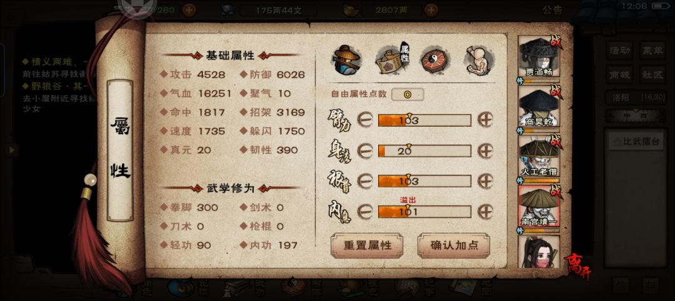Click the red 离开 leave button
This screenshot has width=675, height=301.
pyautogui.click(x=577, y=267)
